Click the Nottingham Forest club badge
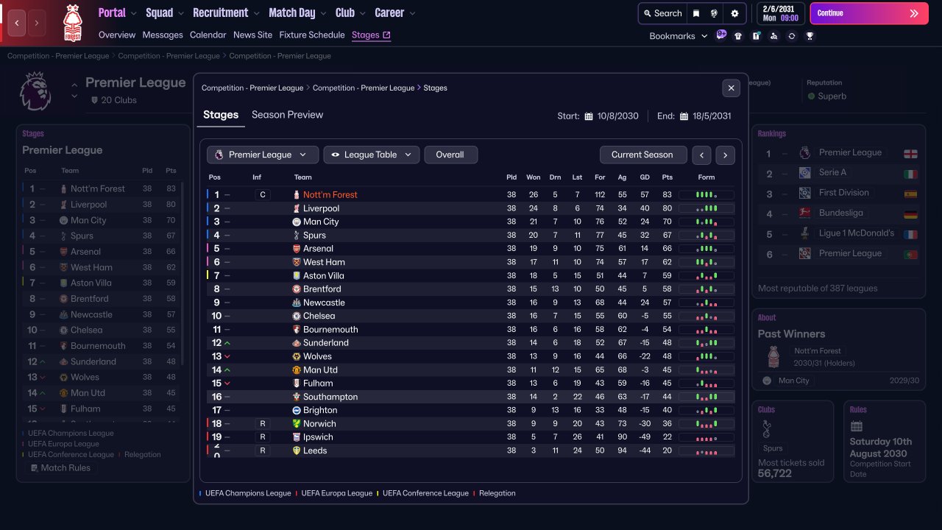Viewport: 942px width, 530px height. [73, 23]
